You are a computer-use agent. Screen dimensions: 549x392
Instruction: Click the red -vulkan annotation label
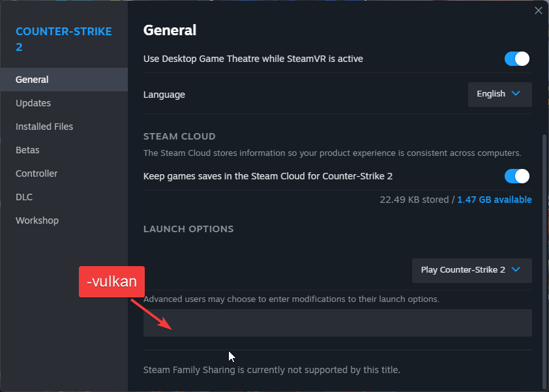tap(111, 282)
